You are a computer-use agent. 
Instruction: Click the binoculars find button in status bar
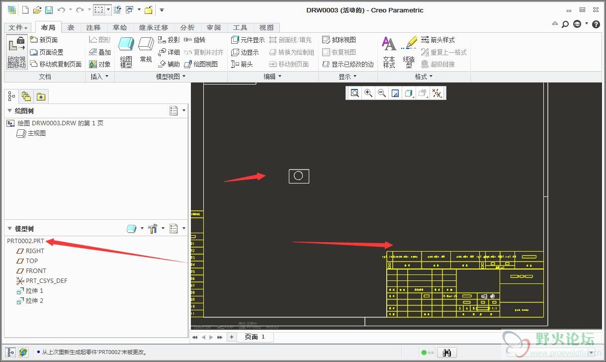(x=447, y=353)
